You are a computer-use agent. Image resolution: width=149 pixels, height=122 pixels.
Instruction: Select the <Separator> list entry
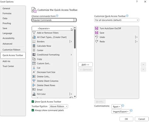coord(52,28)
